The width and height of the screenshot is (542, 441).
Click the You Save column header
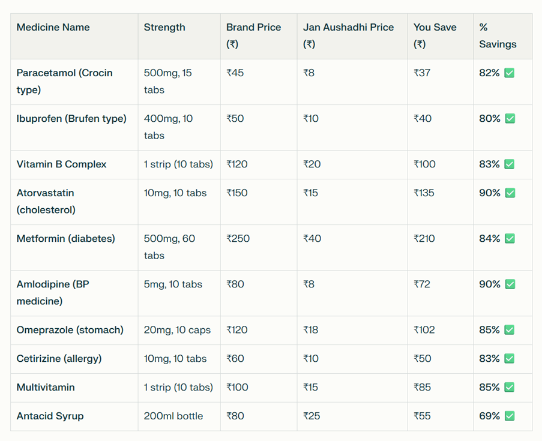pos(435,28)
